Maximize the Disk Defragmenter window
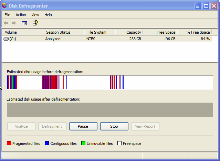The height and width of the screenshot is (161, 220). pyautogui.click(x=206, y=6)
